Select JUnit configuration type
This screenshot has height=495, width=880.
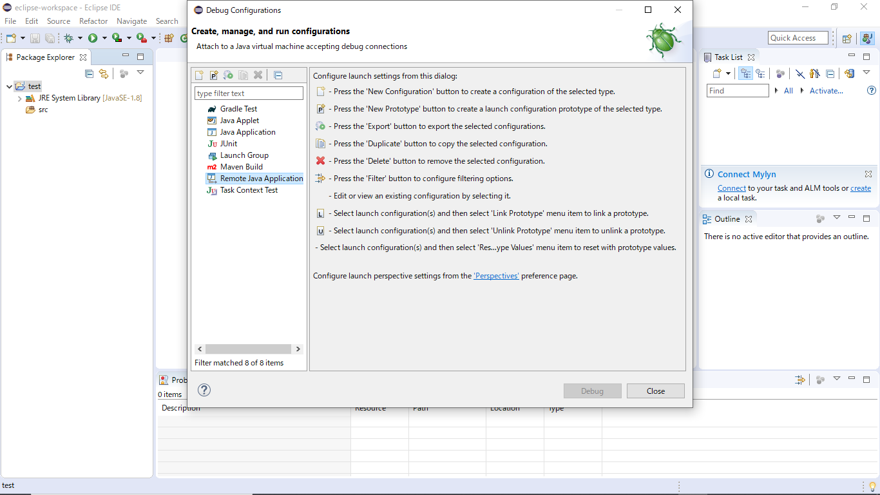pyautogui.click(x=229, y=144)
